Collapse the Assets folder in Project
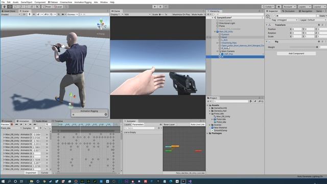The image size is (327, 184). [x=208, y=105]
